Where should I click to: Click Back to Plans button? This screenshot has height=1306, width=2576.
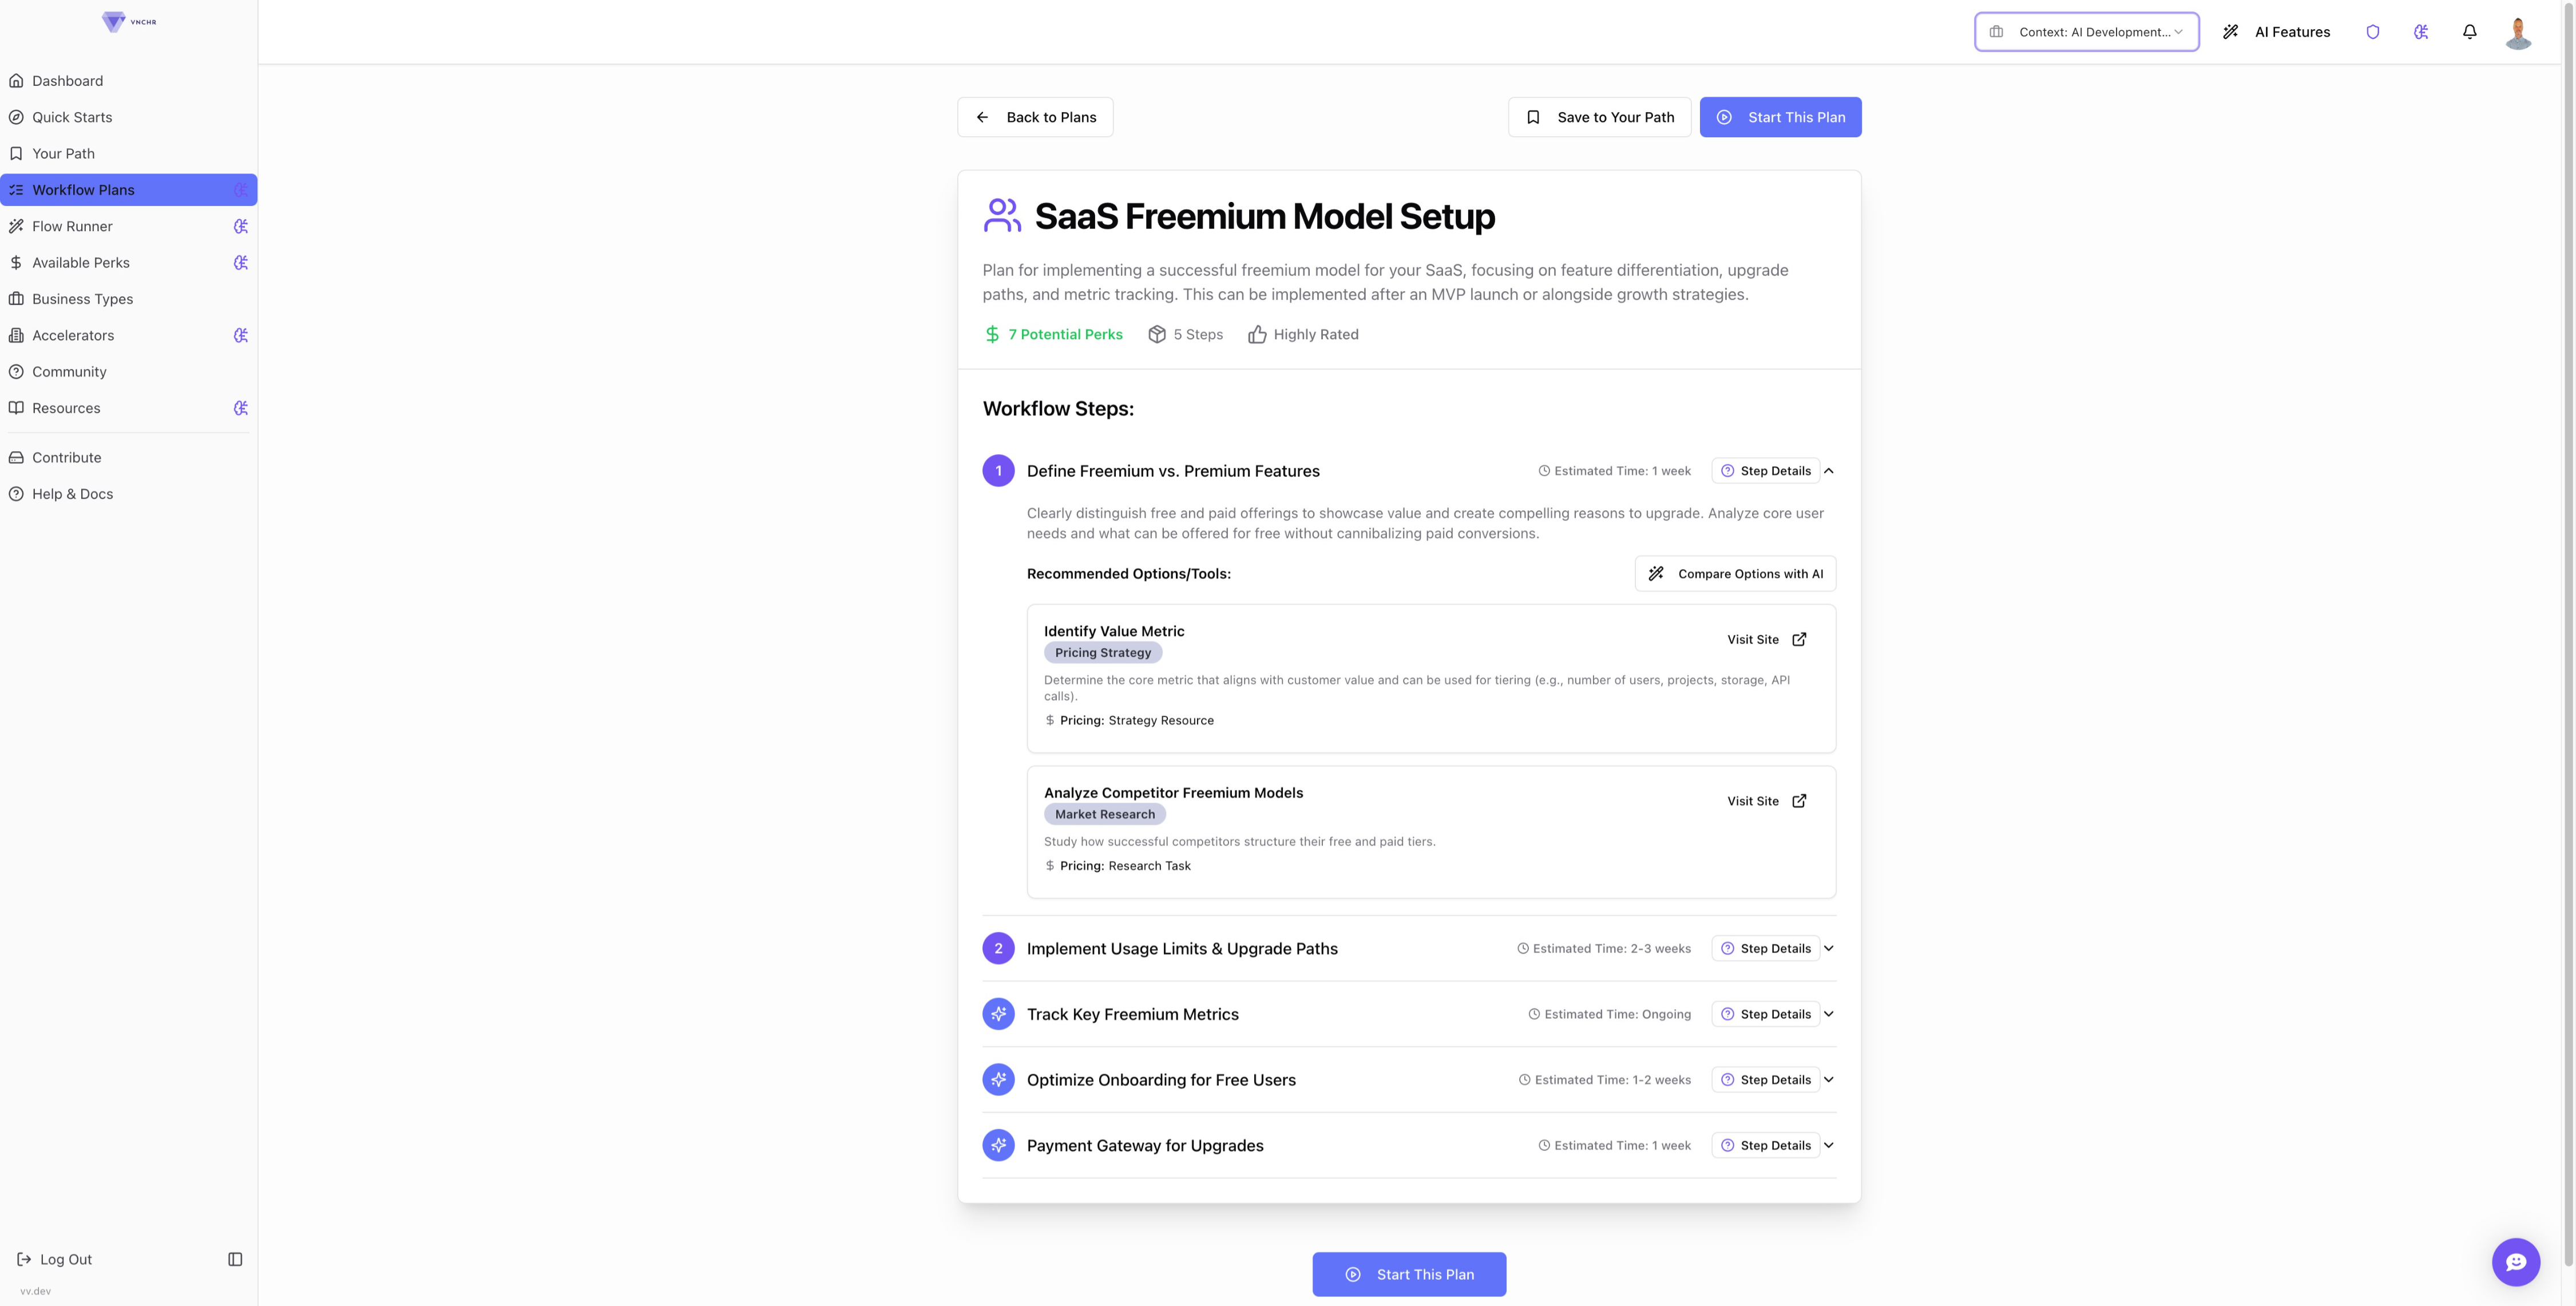[1035, 117]
